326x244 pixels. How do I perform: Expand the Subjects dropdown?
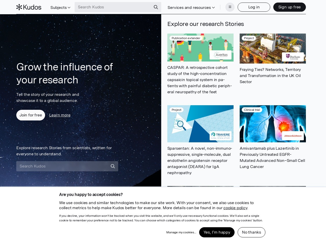click(x=60, y=8)
